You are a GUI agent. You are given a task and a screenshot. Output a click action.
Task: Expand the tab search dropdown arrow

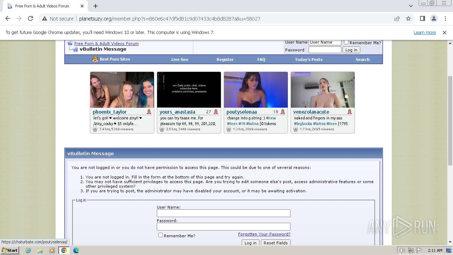[x=411, y=6]
